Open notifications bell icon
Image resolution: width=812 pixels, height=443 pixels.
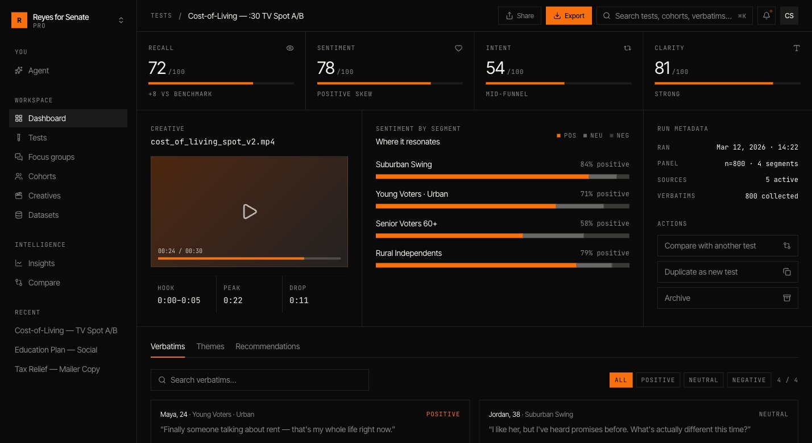767,16
